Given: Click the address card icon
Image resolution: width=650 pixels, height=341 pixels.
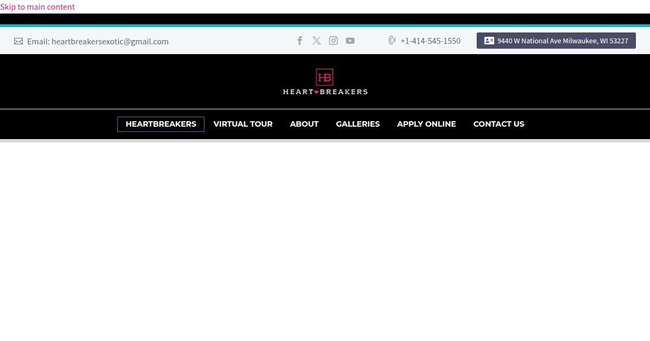Looking at the screenshot, I should [x=489, y=41].
